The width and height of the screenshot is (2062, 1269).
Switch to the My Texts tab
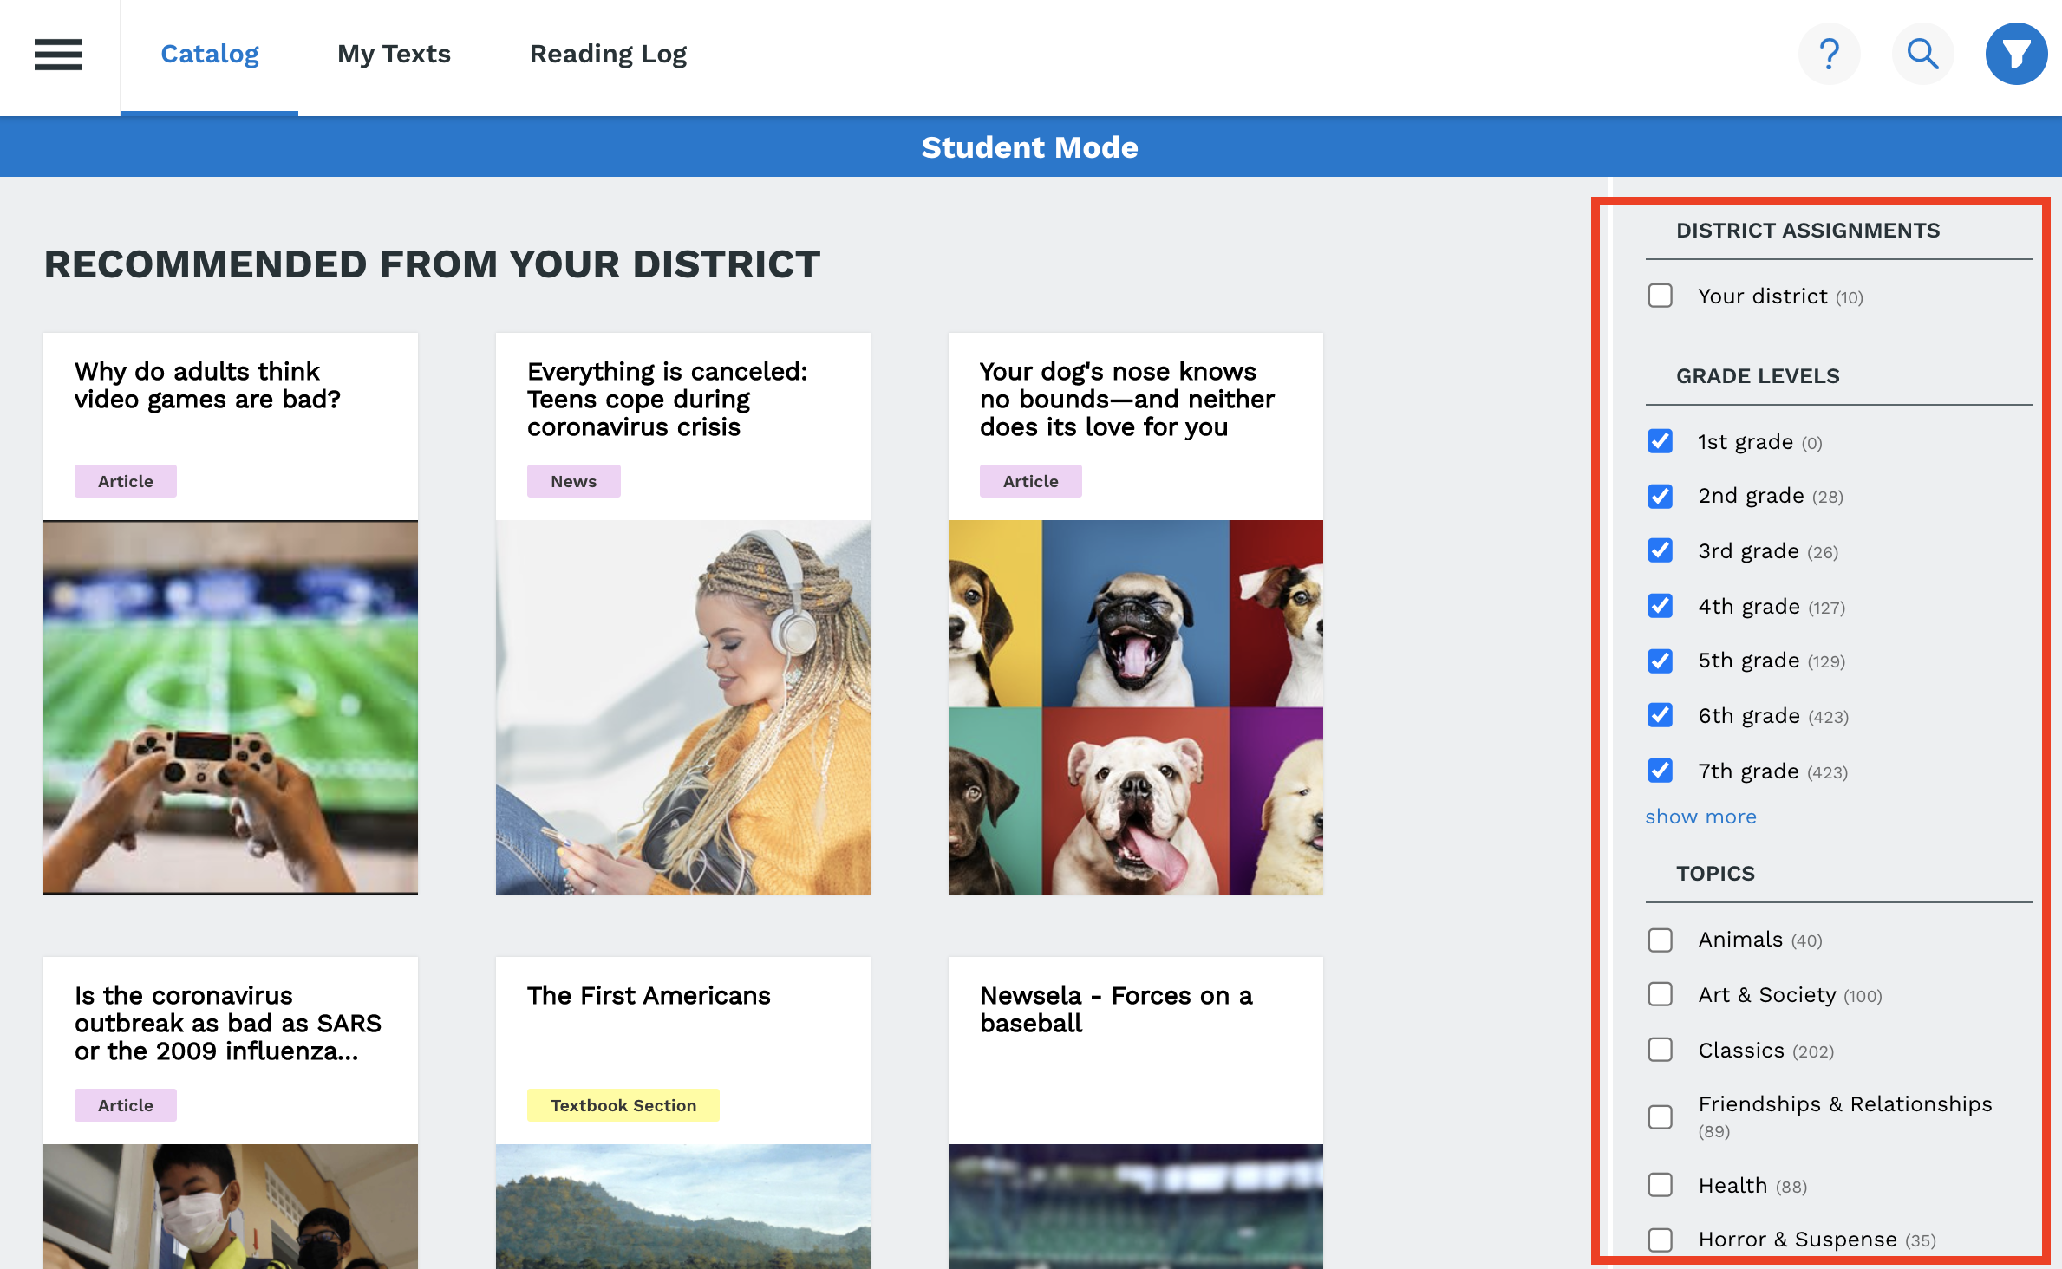click(394, 54)
